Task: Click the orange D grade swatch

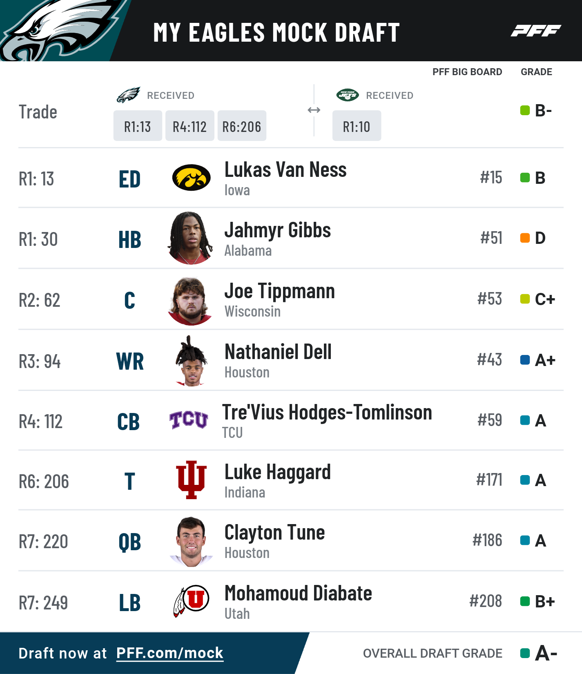Action: 525,238
